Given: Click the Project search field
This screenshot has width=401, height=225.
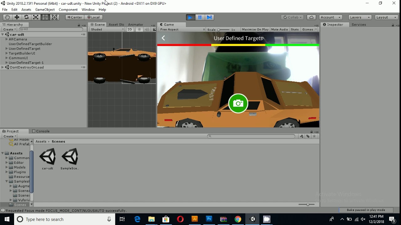Looking at the screenshot, I should coord(251,136).
